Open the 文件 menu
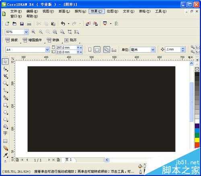 16,11
